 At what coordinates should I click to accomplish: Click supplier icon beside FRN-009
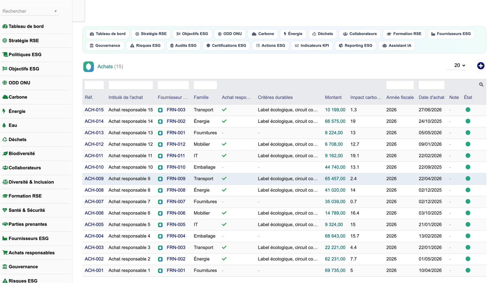(160, 179)
